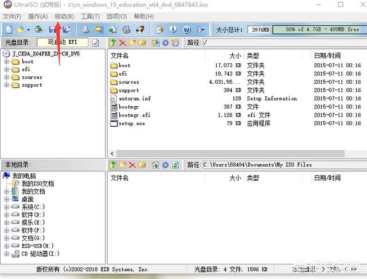Image resolution: width=367 pixels, height=279 pixels.
Task: Select 文档(G:) drive
Action: (x=33, y=238)
